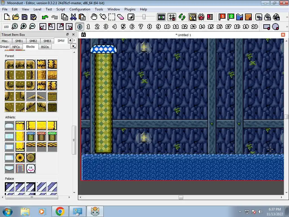The width and height of the screenshot is (289, 217).
Task: Copy selected items
Action: pos(65,17)
